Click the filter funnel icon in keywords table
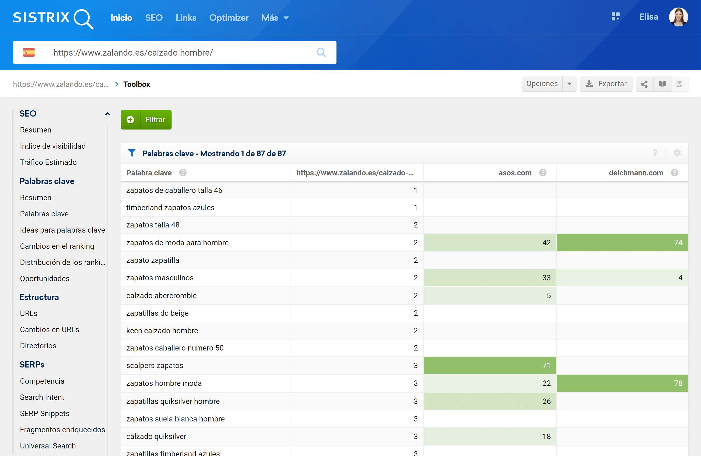 [132, 153]
